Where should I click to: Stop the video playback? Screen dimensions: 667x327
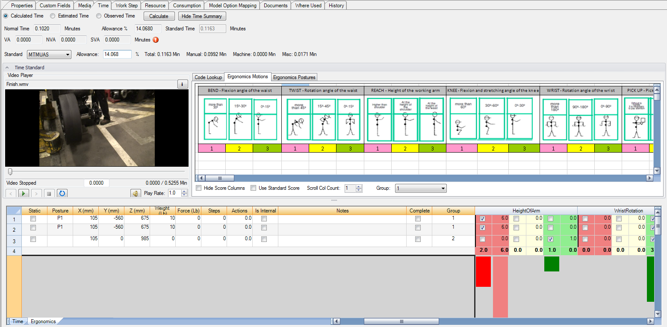tap(49, 193)
